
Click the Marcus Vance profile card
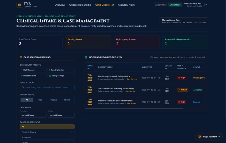[x=184, y=21]
